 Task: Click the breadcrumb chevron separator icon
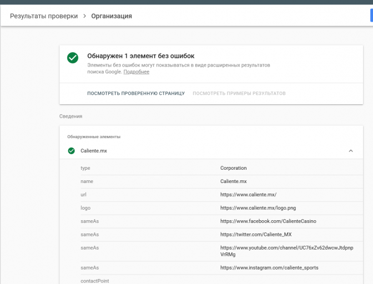[x=84, y=16]
